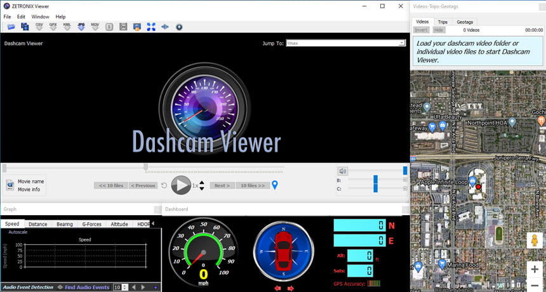
Task: Switch to the Trips tab
Action: 443,22
